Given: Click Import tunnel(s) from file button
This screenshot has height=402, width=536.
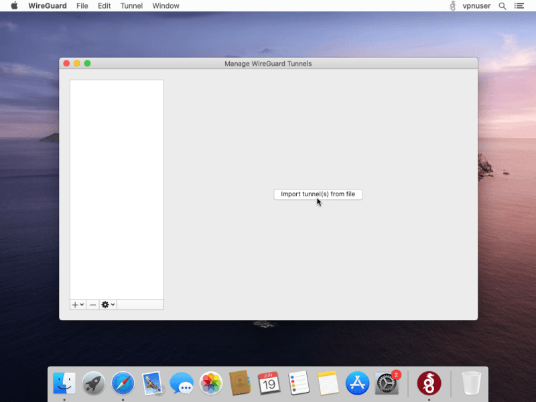Looking at the screenshot, I should click(318, 194).
